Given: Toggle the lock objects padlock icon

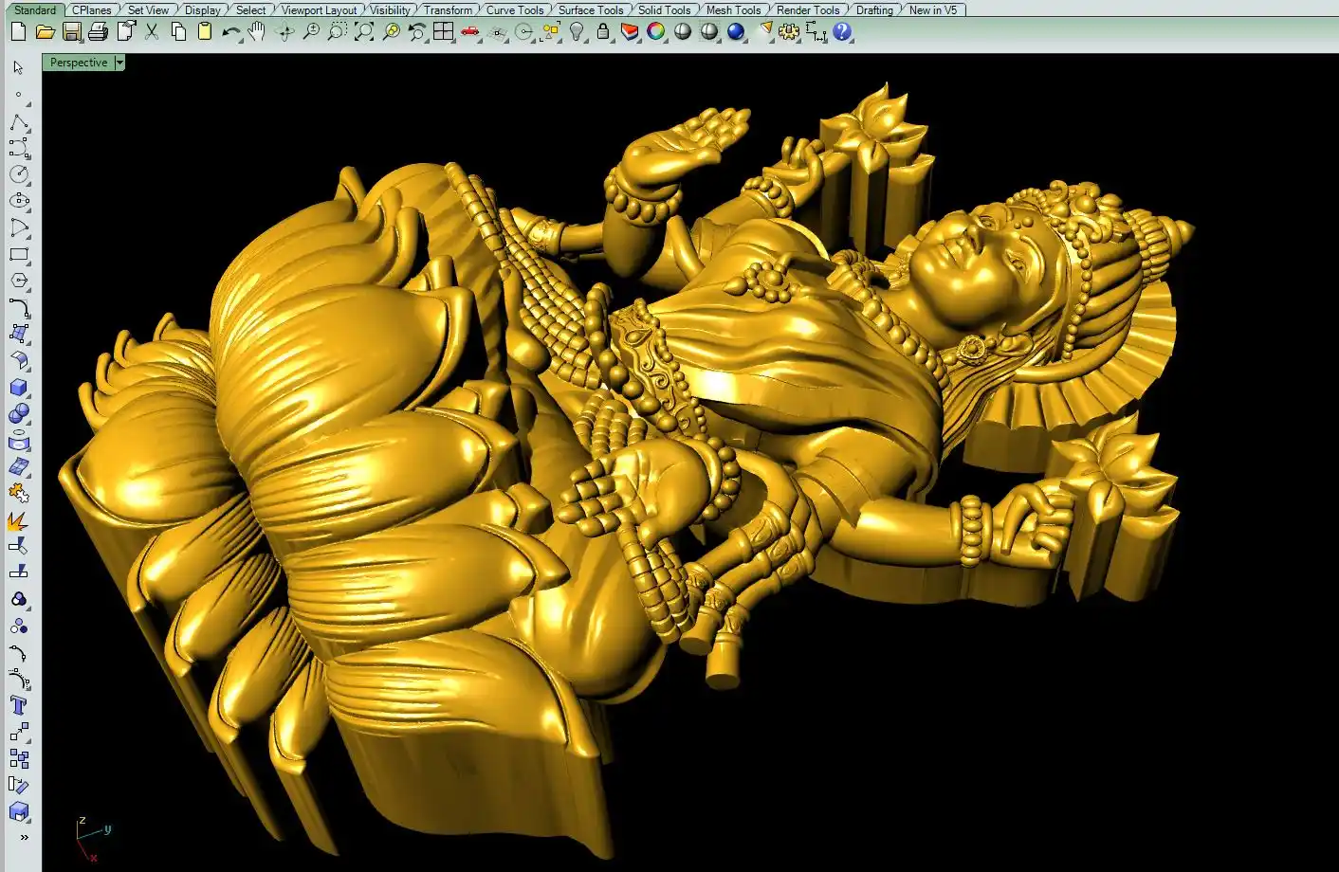Looking at the screenshot, I should 602,32.
